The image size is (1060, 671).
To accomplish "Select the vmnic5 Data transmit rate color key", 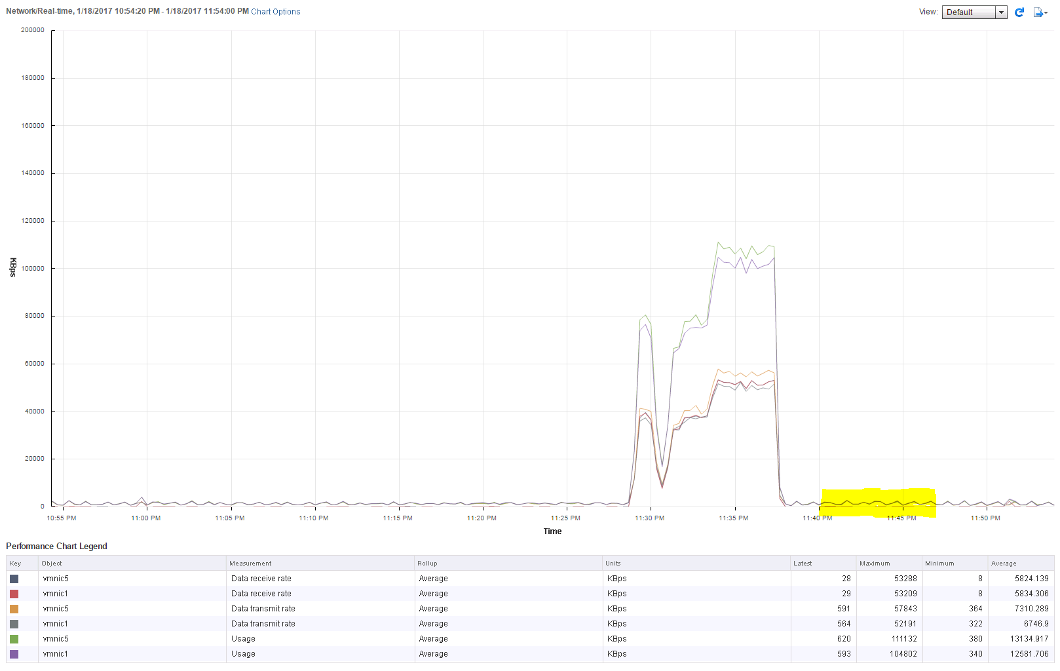I will coord(14,609).
